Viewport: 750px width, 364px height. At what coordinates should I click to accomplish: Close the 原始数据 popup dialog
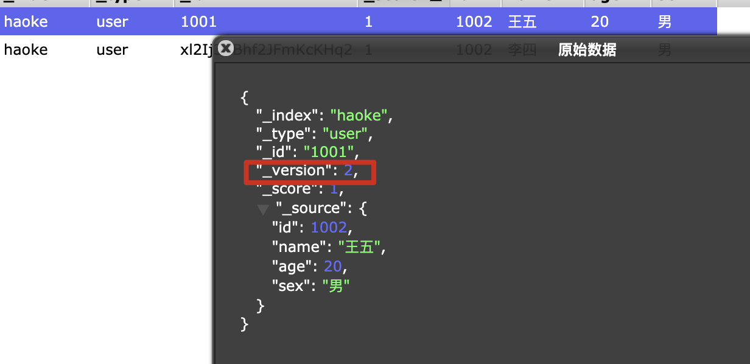click(226, 48)
